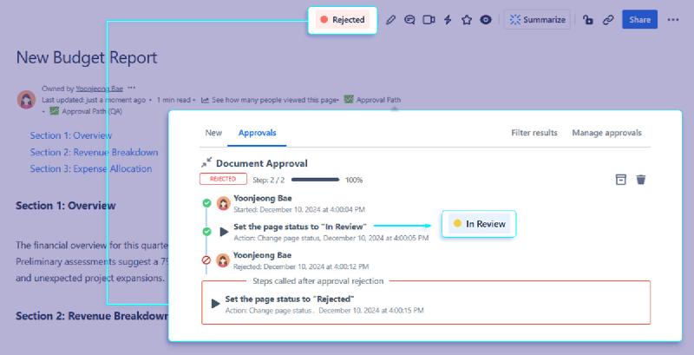Delete the Document Approval with trash icon

click(x=641, y=180)
